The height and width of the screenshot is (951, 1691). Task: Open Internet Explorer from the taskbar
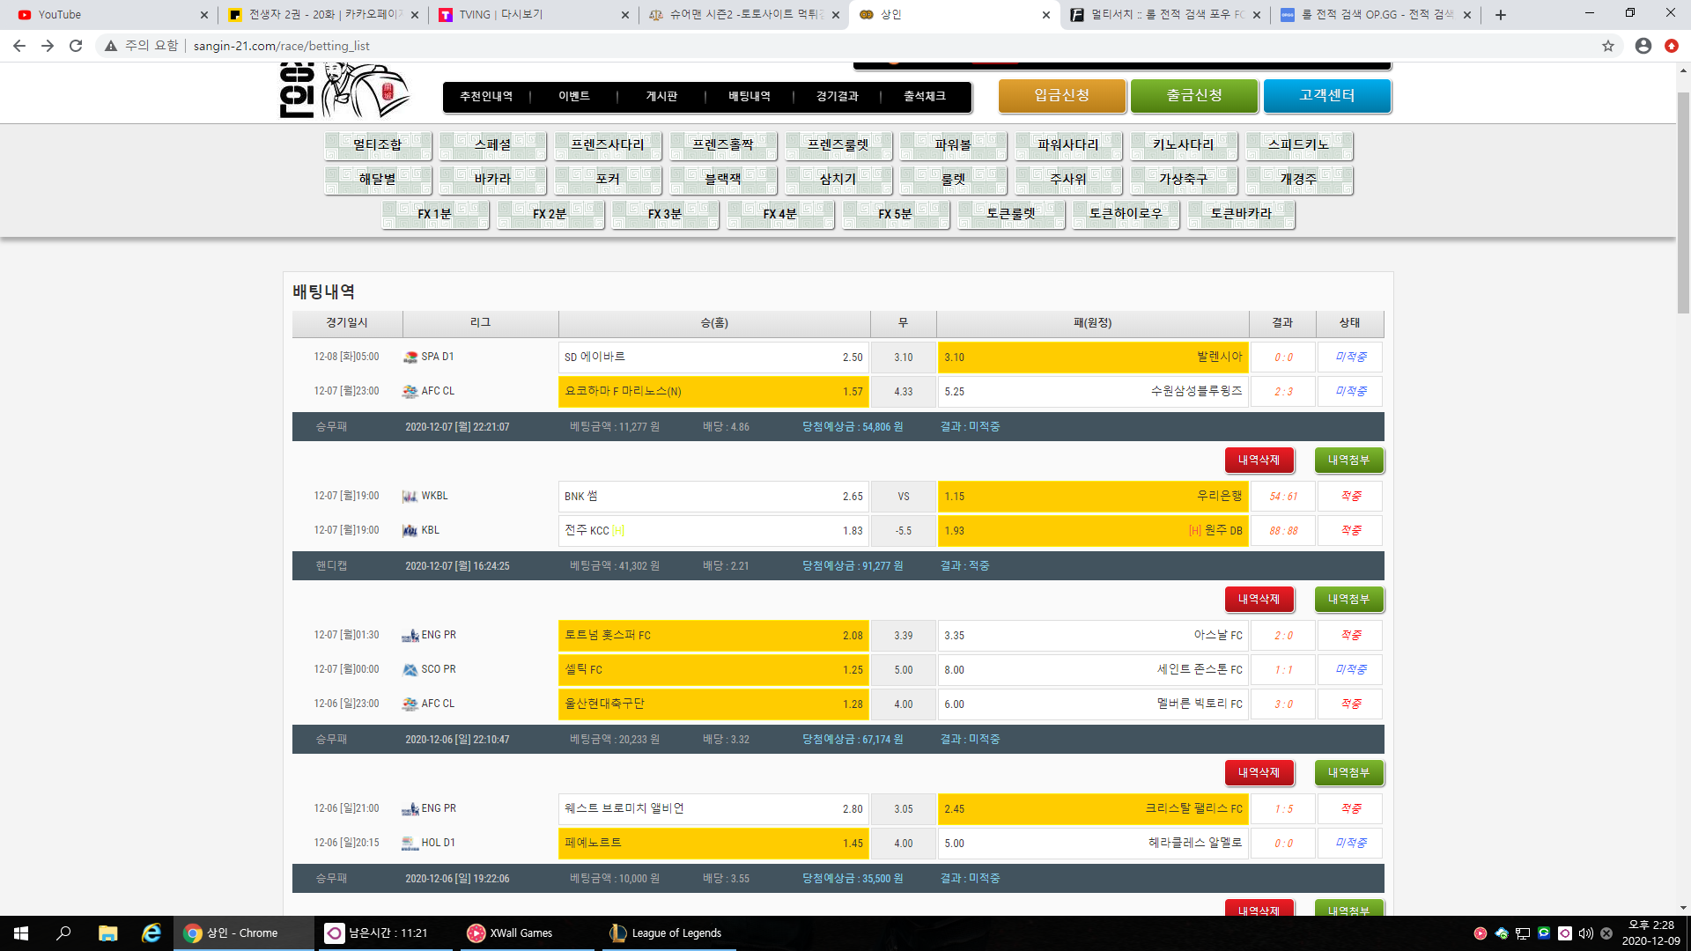click(151, 933)
